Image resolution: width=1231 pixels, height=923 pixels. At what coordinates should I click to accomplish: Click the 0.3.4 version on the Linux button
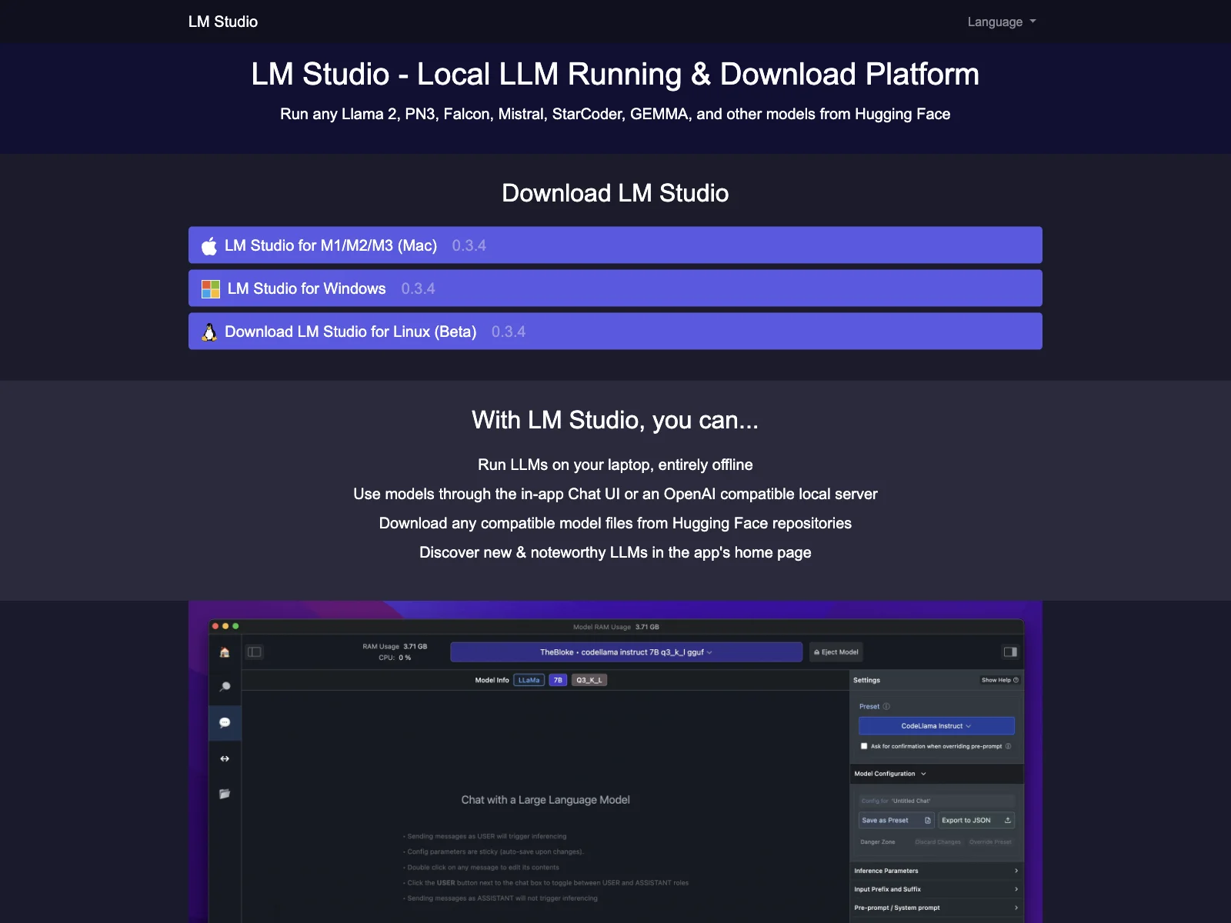(x=509, y=332)
